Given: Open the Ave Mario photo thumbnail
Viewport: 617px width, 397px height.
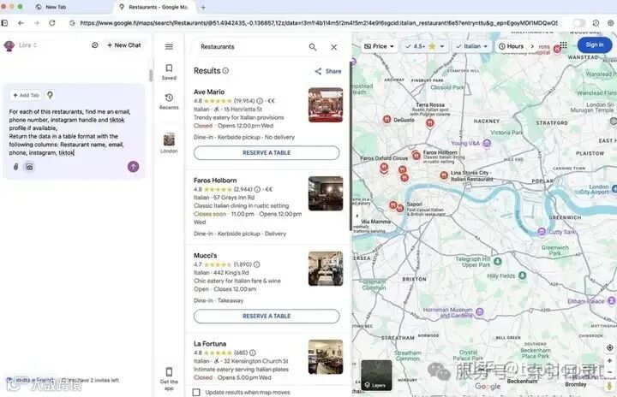Looking at the screenshot, I should [x=326, y=105].
